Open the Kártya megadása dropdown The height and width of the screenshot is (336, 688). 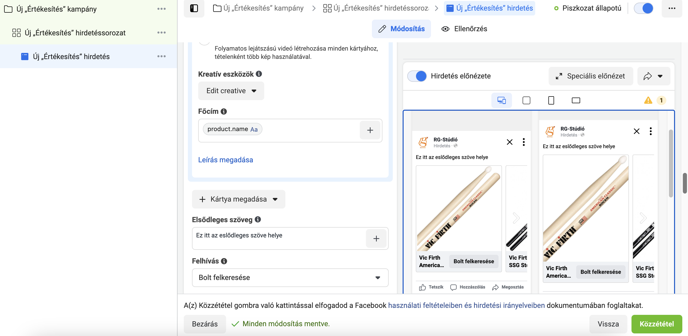(238, 199)
